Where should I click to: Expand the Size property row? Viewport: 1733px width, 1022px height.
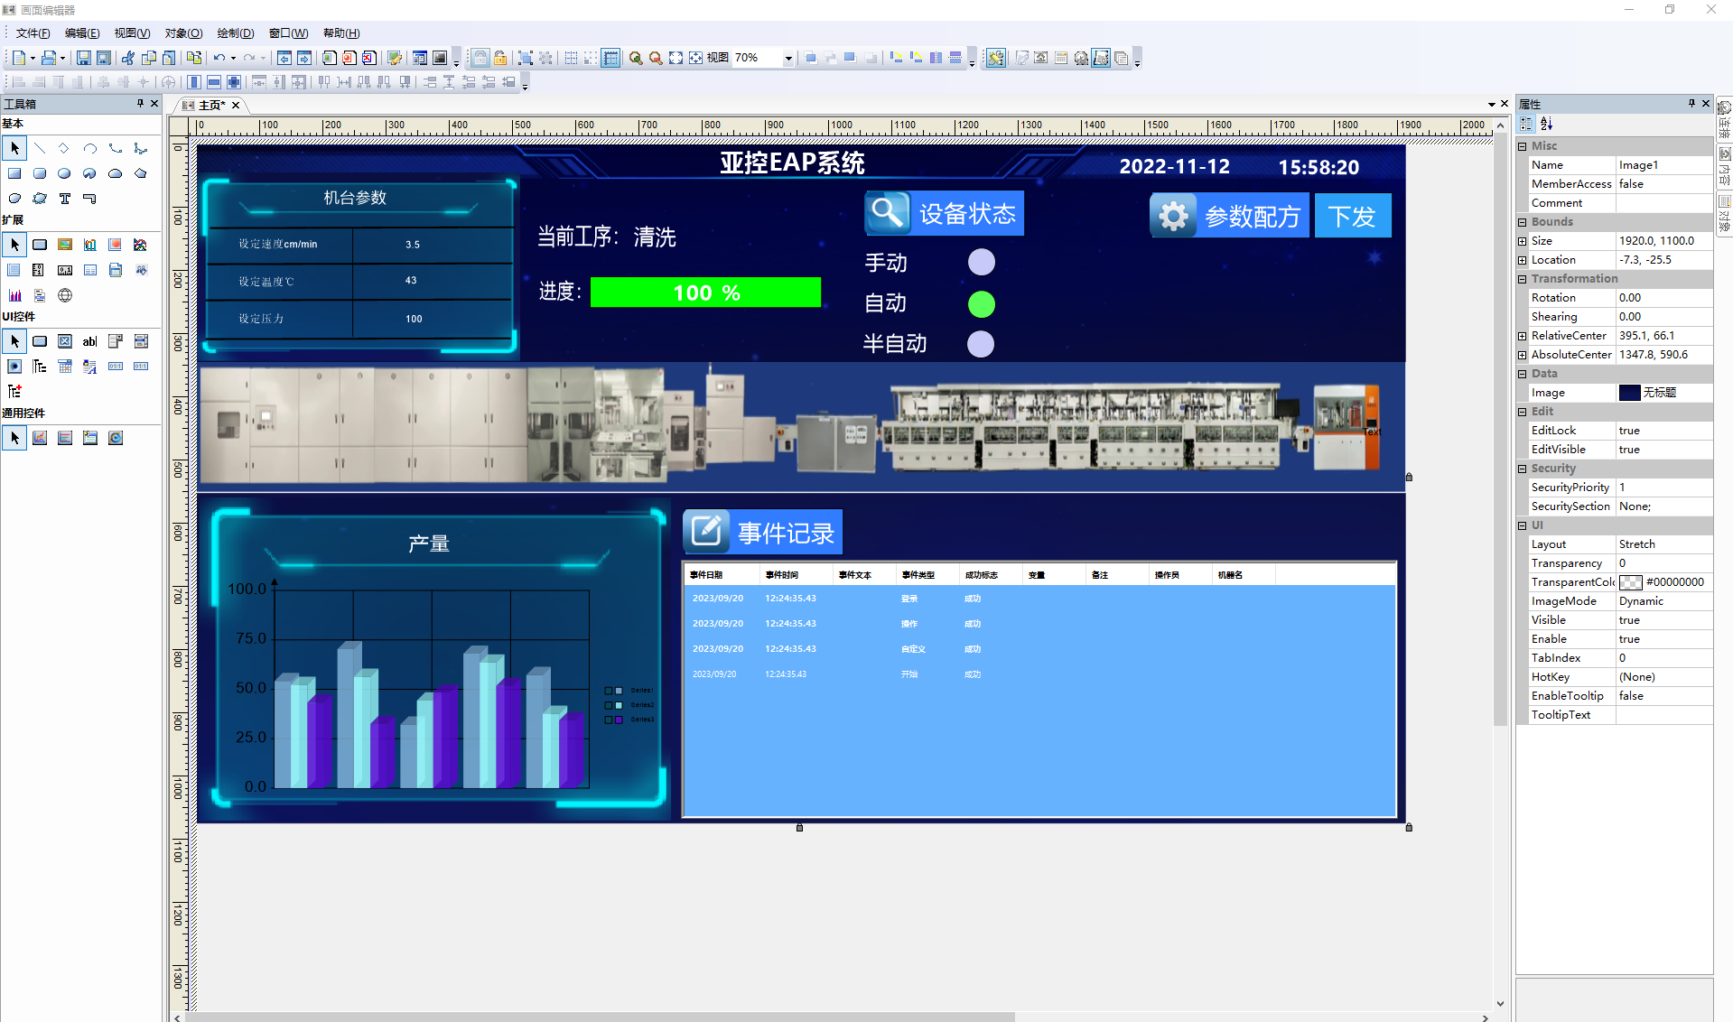click(x=1523, y=241)
